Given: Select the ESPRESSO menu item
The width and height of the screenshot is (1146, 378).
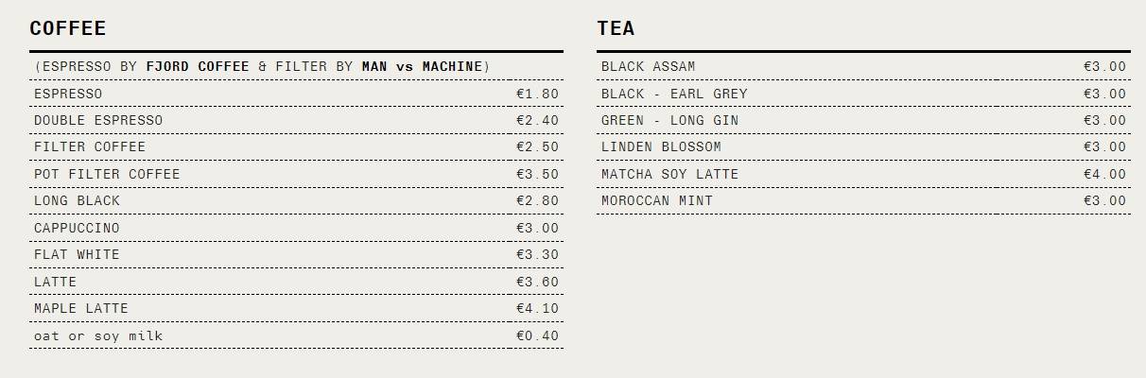Looking at the screenshot, I should [x=296, y=94].
